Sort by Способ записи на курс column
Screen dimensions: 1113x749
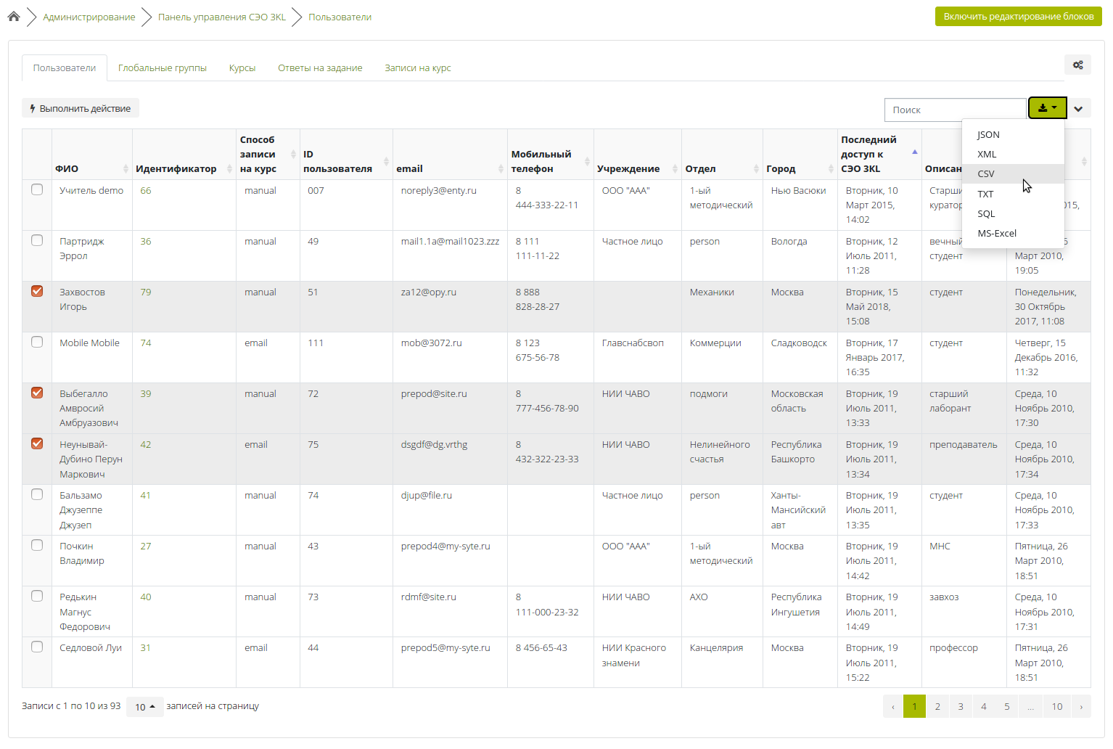[293, 154]
